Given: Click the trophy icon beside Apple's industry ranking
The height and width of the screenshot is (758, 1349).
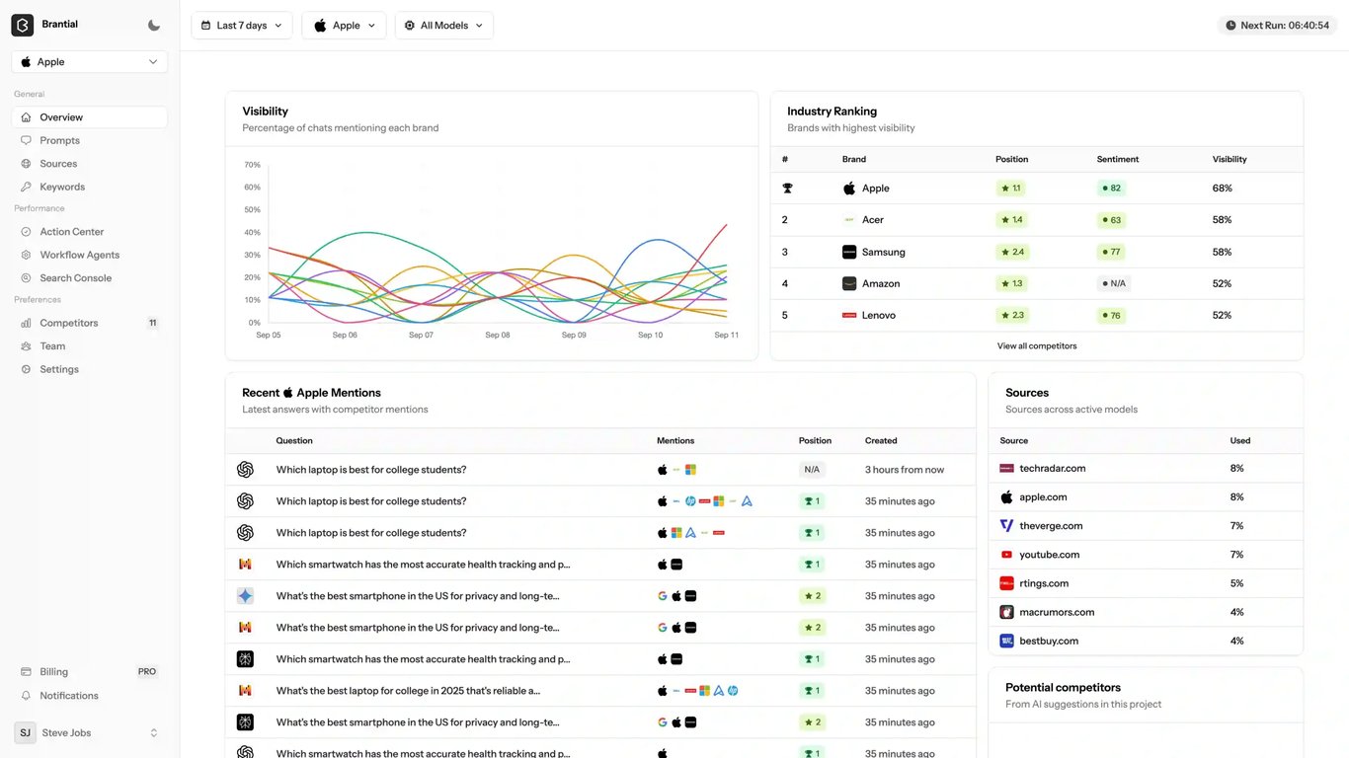Looking at the screenshot, I should (x=787, y=188).
